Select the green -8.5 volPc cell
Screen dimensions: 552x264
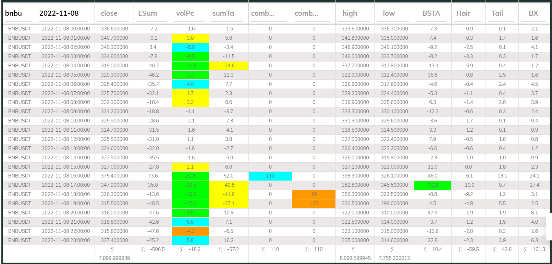[190, 56]
